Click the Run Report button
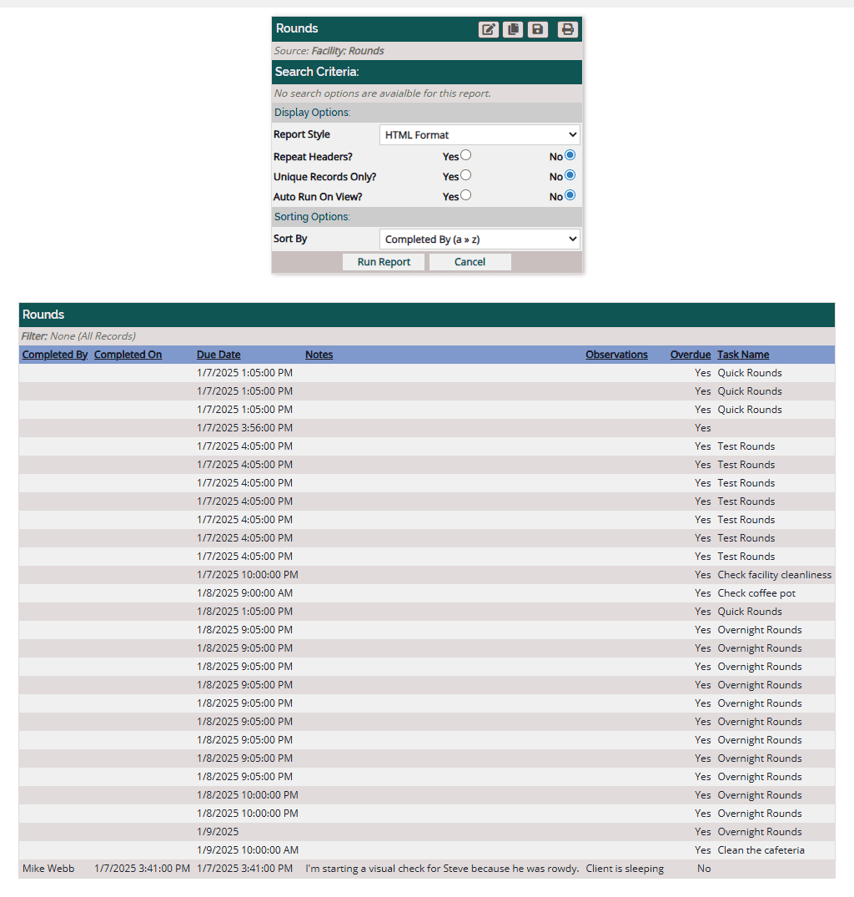The width and height of the screenshot is (854, 897). click(384, 262)
